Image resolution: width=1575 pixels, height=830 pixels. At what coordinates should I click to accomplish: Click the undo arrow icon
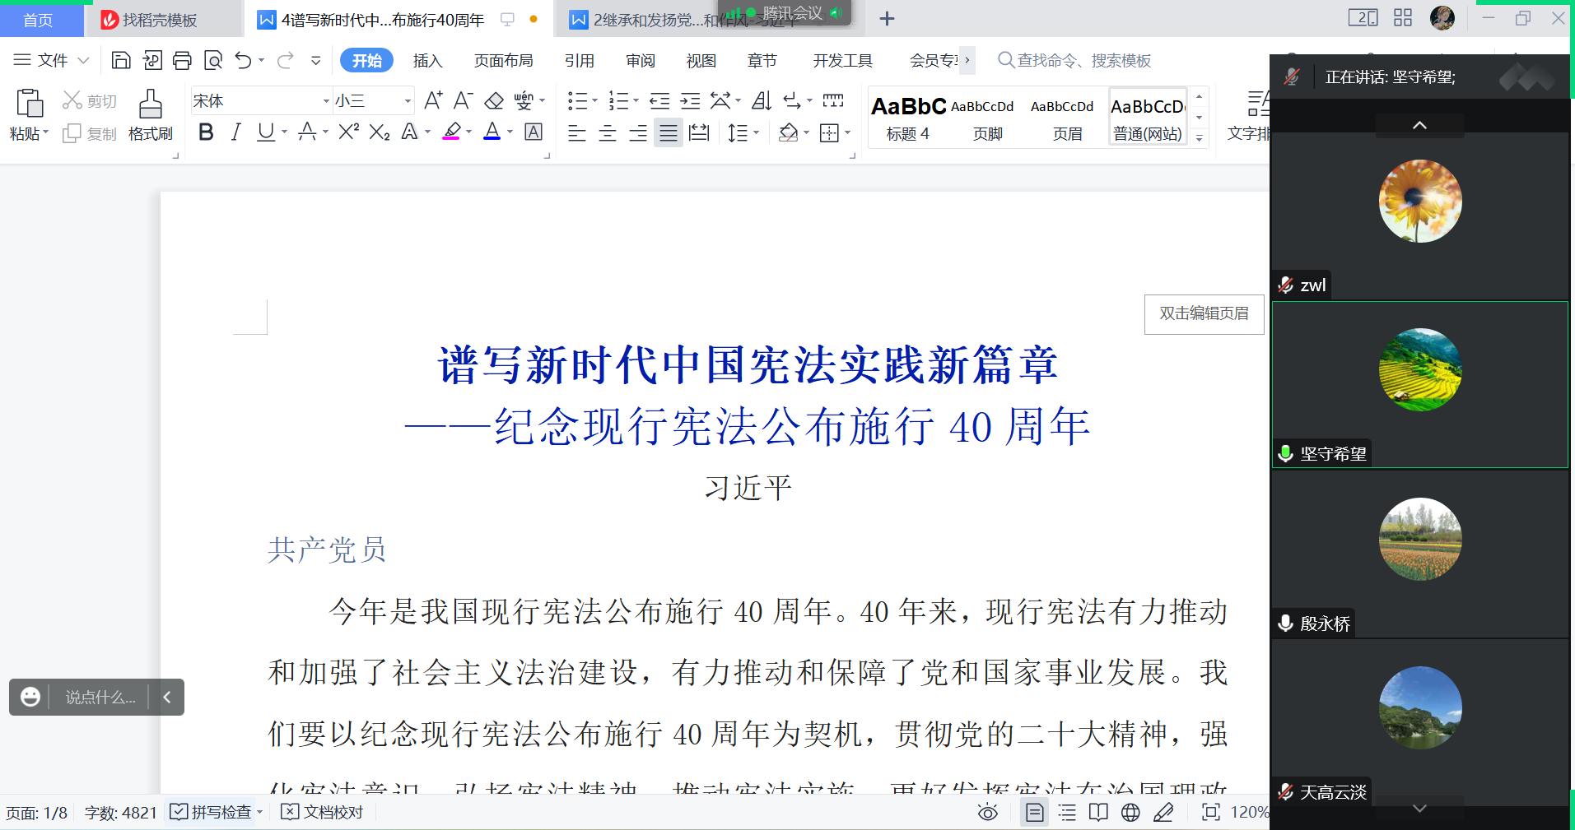[x=243, y=60]
